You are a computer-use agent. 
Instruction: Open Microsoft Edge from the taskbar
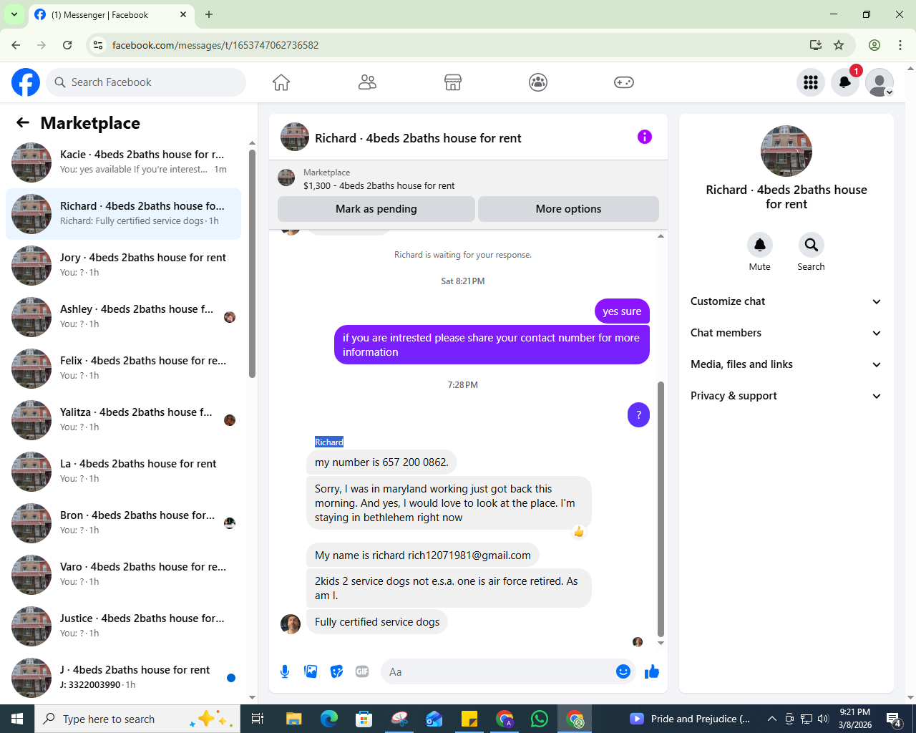coord(328,719)
